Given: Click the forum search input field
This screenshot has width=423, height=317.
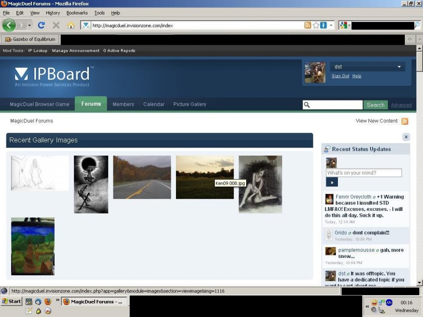Looking at the screenshot, I should click(336, 105).
